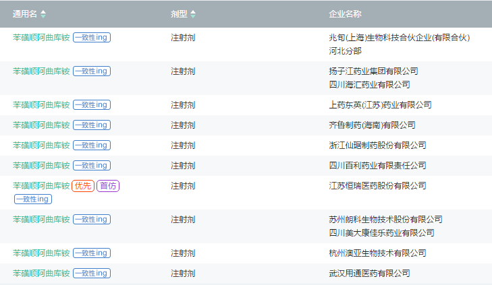This screenshot has width=492, height=285.
Task: Click the orange 优先 tag
Action: tap(83, 186)
